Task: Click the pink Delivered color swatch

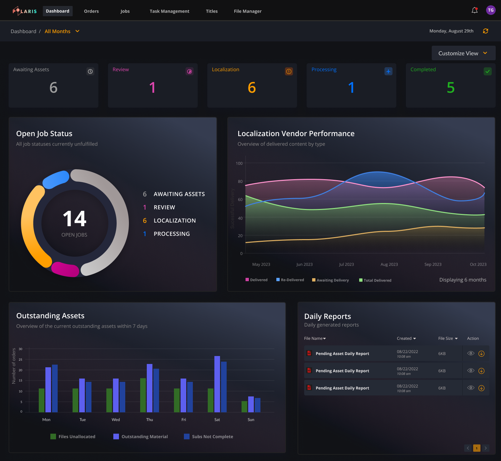Action: click(x=247, y=280)
